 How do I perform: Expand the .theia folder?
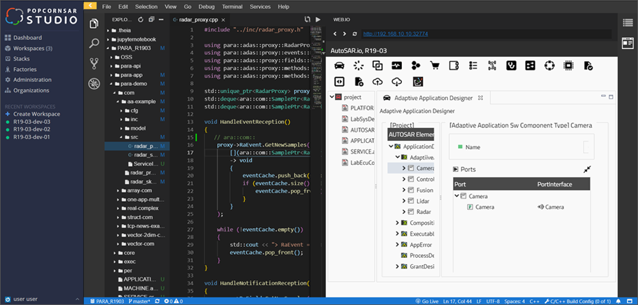pyautogui.click(x=108, y=31)
